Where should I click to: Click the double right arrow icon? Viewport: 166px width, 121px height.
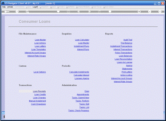click(x=89, y=11)
